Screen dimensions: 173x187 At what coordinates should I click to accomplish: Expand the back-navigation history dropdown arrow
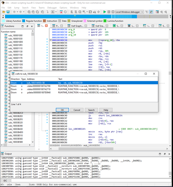click(18, 12)
